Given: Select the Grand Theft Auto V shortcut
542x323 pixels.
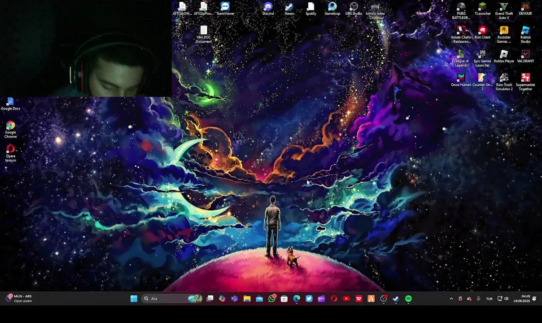Looking at the screenshot, I should pos(504,11).
